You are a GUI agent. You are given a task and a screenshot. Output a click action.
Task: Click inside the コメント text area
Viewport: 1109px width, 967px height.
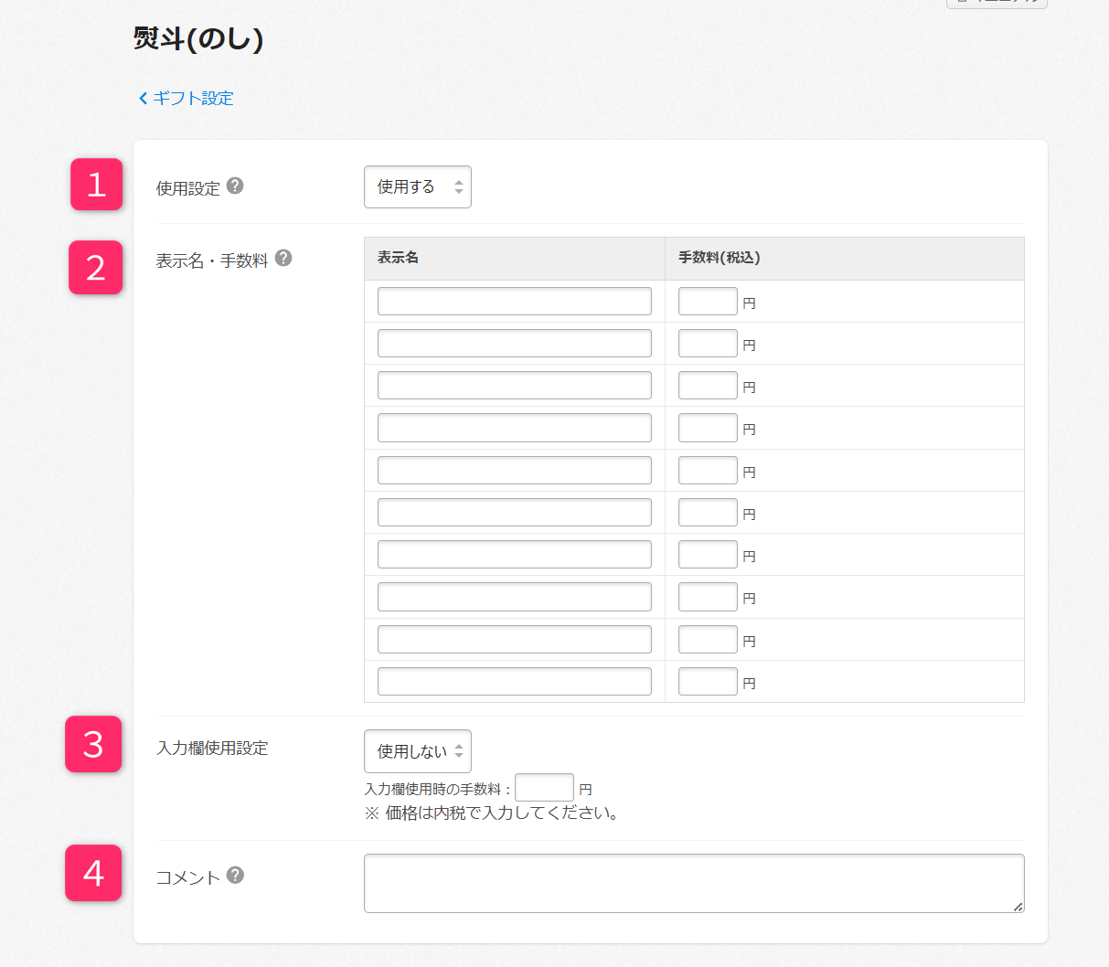[693, 883]
